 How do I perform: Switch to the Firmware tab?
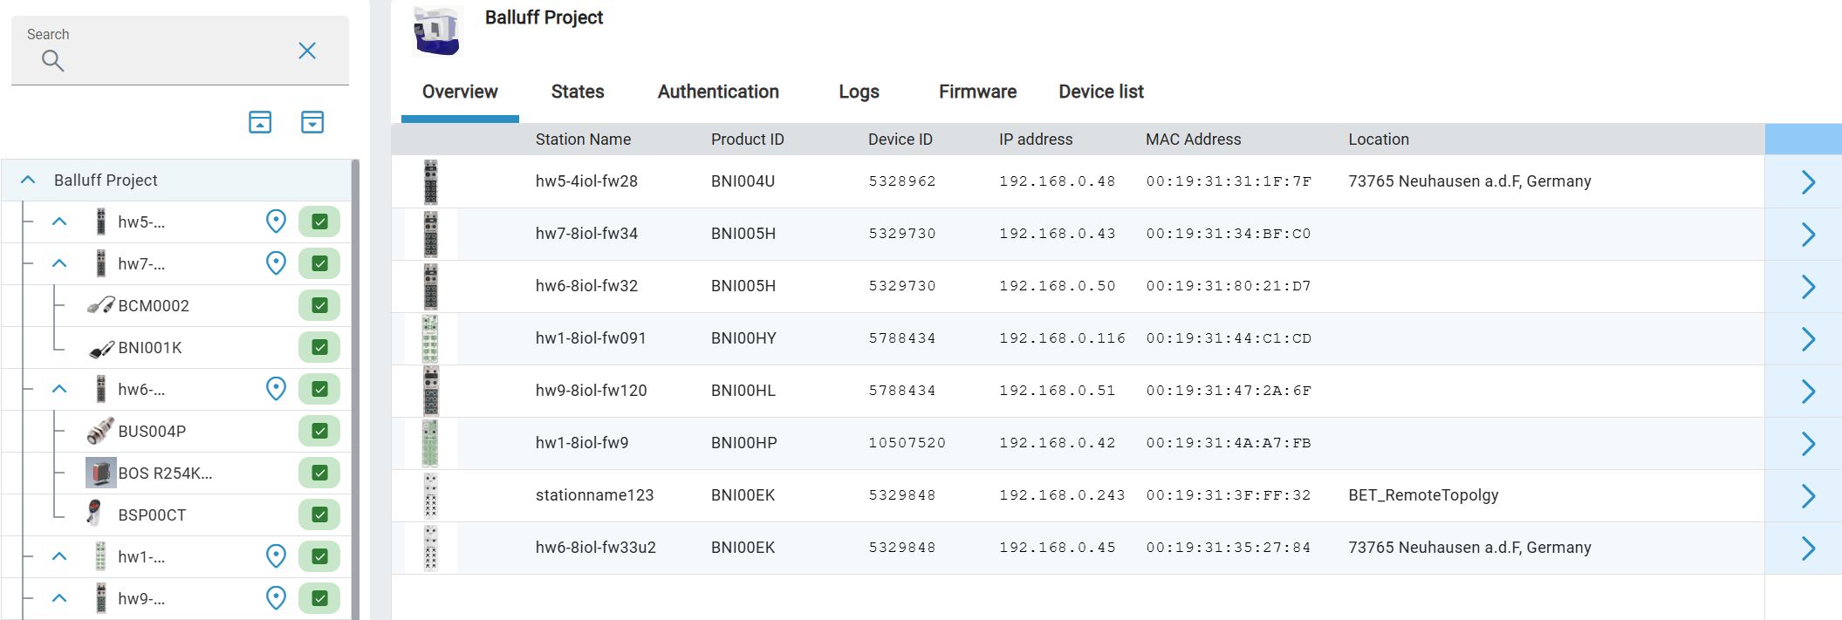977,92
